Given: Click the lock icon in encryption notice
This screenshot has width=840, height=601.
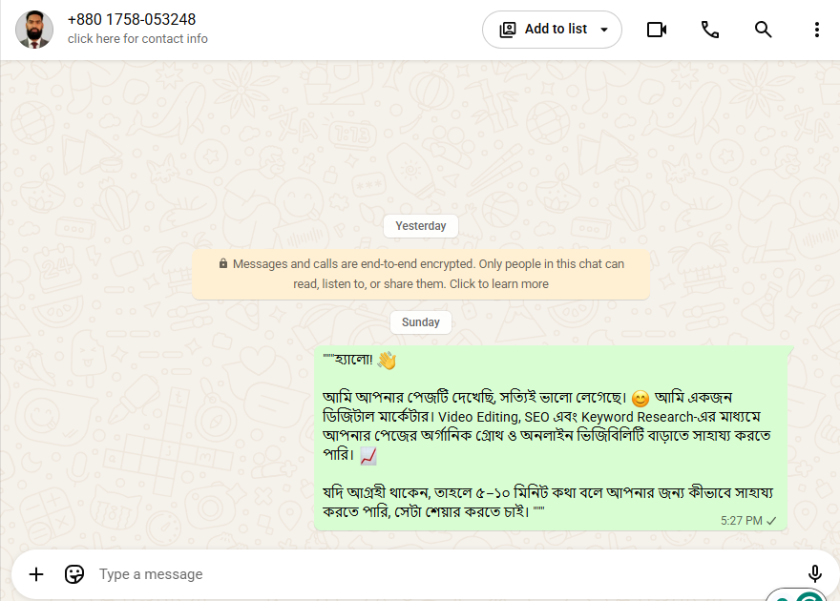Looking at the screenshot, I should (222, 263).
